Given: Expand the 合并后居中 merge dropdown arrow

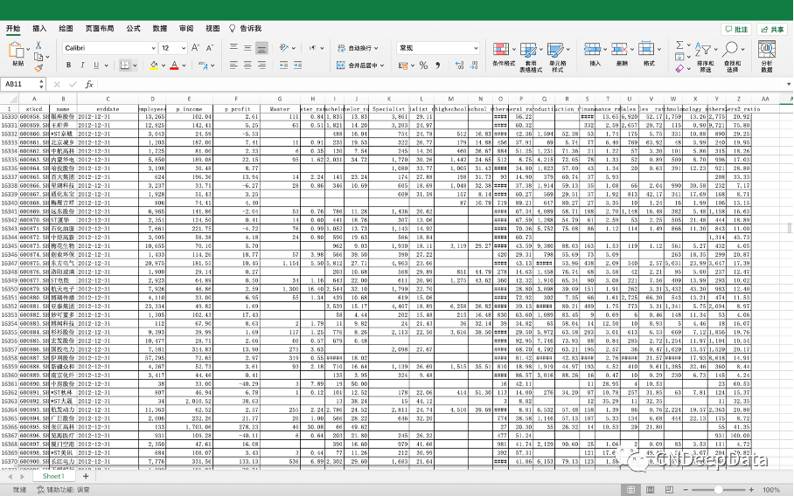Looking at the screenshot, I should (x=382, y=65).
